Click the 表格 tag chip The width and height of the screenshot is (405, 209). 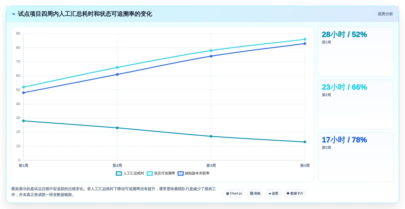point(255,193)
